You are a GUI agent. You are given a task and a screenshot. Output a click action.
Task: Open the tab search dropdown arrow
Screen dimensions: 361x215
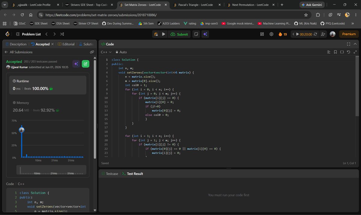5,5
